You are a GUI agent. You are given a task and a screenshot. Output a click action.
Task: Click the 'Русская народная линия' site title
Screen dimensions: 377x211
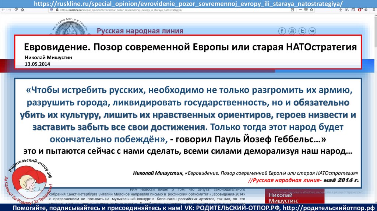140,31
